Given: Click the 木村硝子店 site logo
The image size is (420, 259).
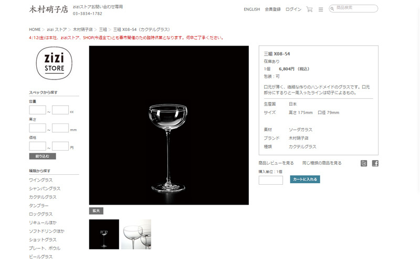Looking at the screenshot, I should tap(48, 9).
